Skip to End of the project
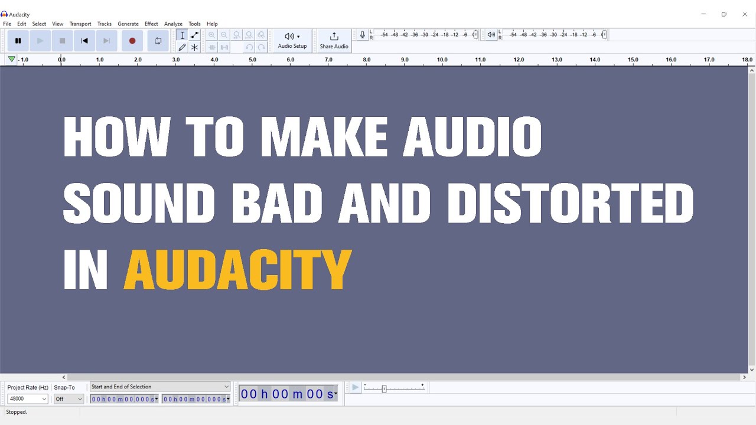 coord(106,41)
